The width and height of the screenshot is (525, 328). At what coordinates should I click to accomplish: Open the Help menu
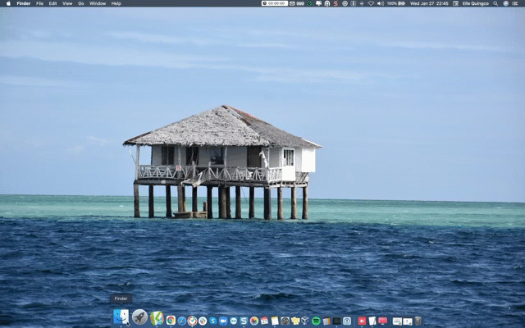coord(116,3)
